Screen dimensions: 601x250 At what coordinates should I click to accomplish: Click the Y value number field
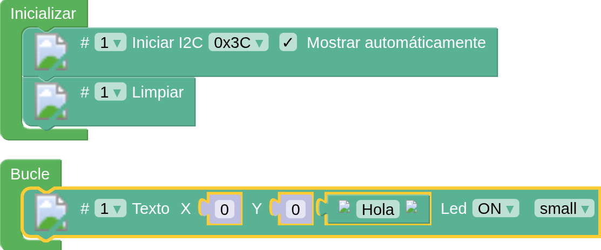coord(295,209)
